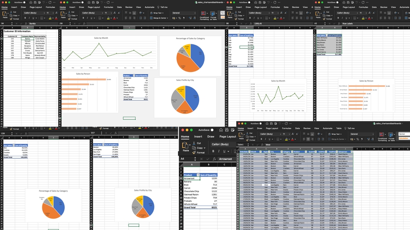Click Increase Font Size in the 1393,45 B8 window

click(x=281, y=13)
